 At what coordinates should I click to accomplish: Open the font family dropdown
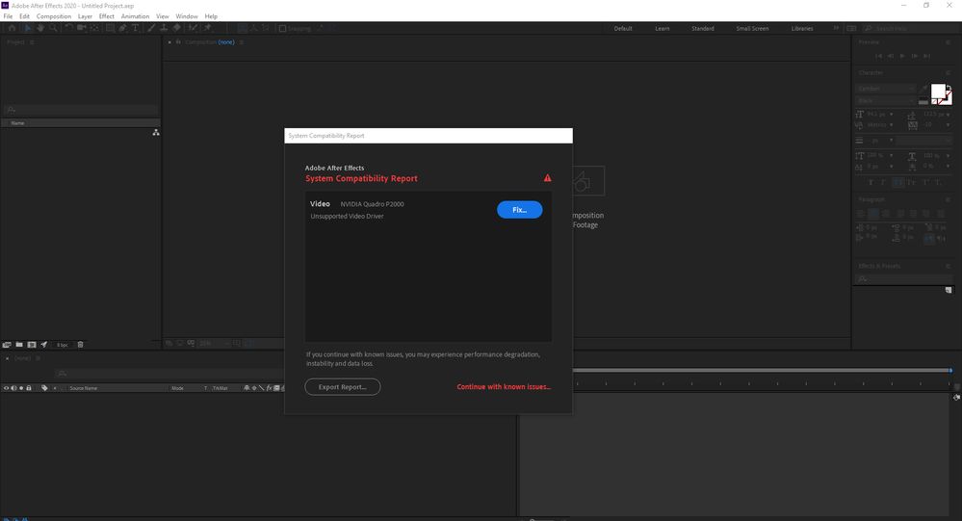(x=886, y=89)
